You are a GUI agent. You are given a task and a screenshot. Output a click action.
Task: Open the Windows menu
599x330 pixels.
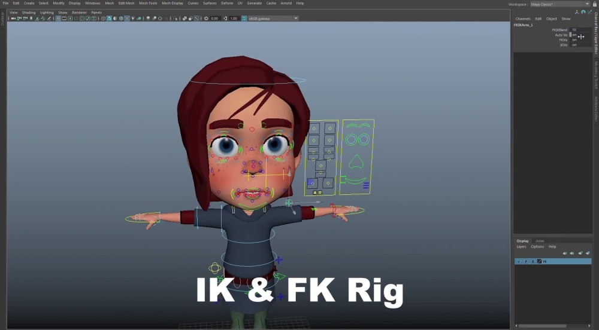pos(92,3)
